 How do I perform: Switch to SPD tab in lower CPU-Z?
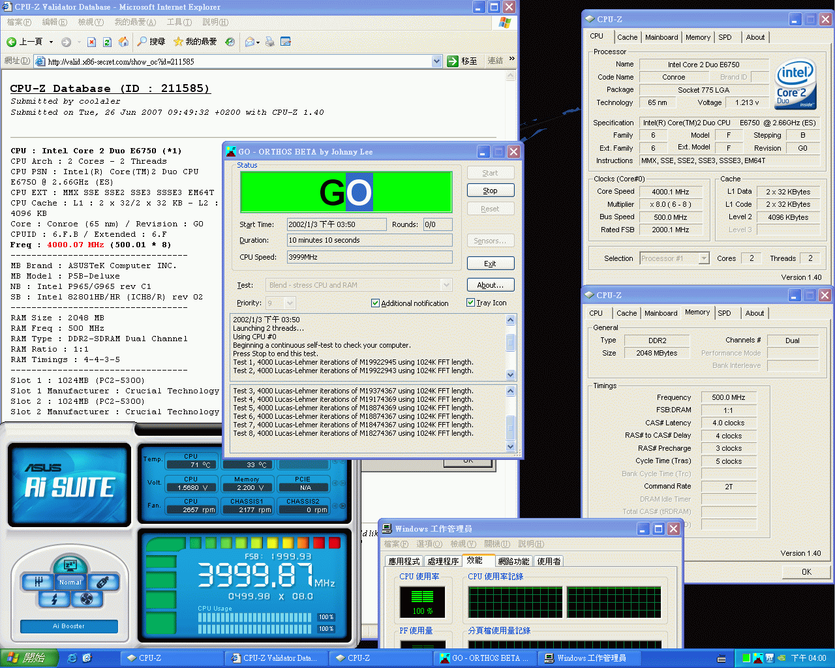point(725,313)
